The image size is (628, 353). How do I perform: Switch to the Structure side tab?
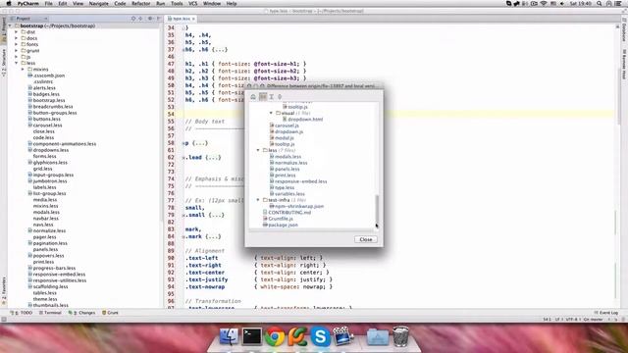point(4,63)
